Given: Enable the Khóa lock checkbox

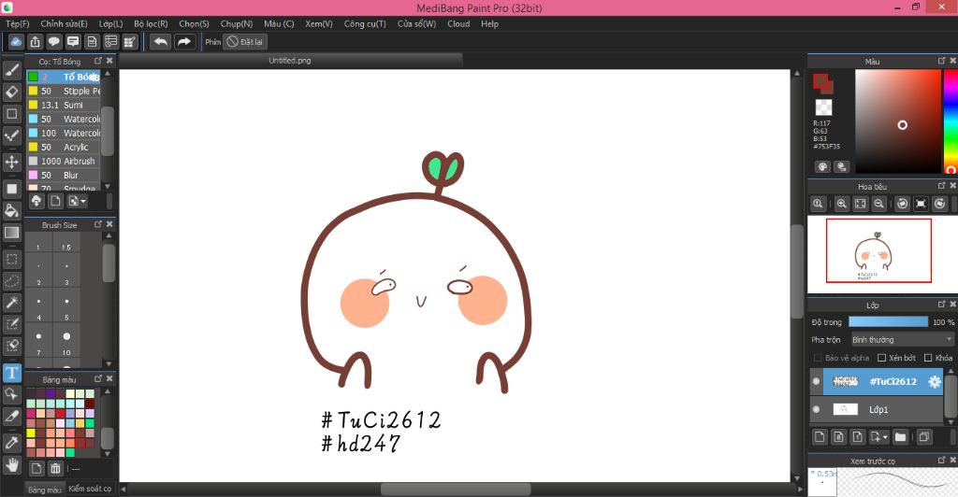Looking at the screenshot, I should (x=928, y=358).
